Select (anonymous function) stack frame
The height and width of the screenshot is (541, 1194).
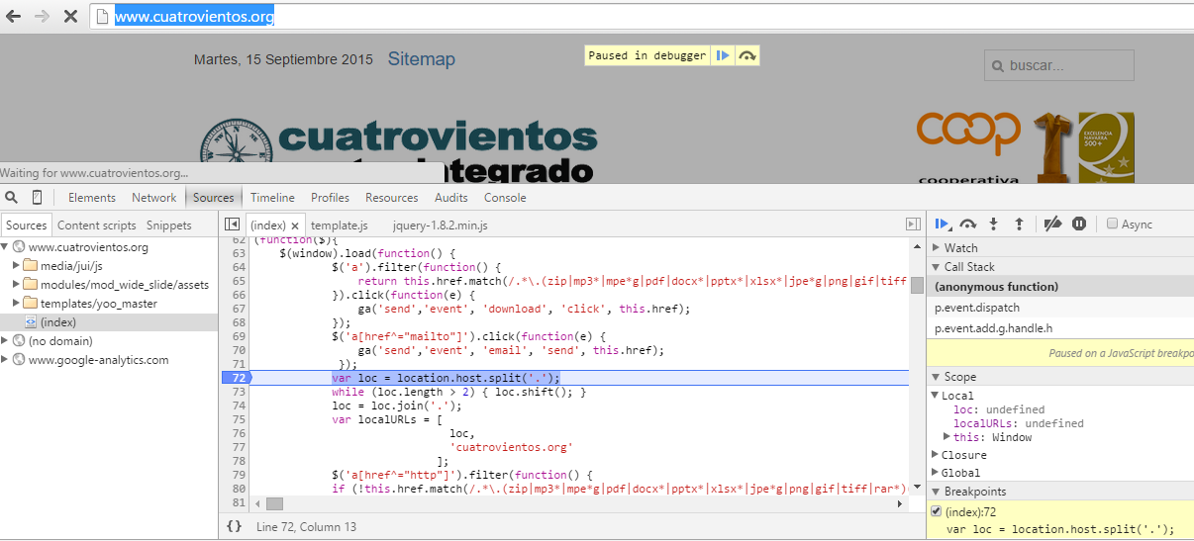tap(1060, 287)
